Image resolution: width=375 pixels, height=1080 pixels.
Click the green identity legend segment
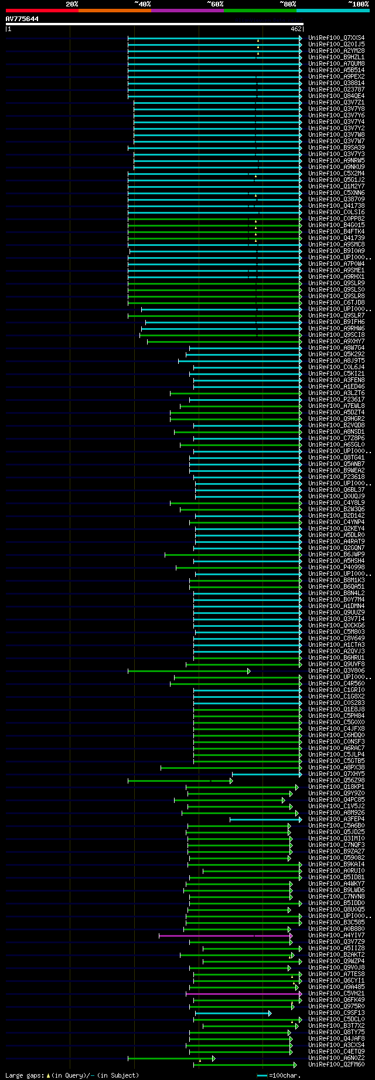(260, 11)
